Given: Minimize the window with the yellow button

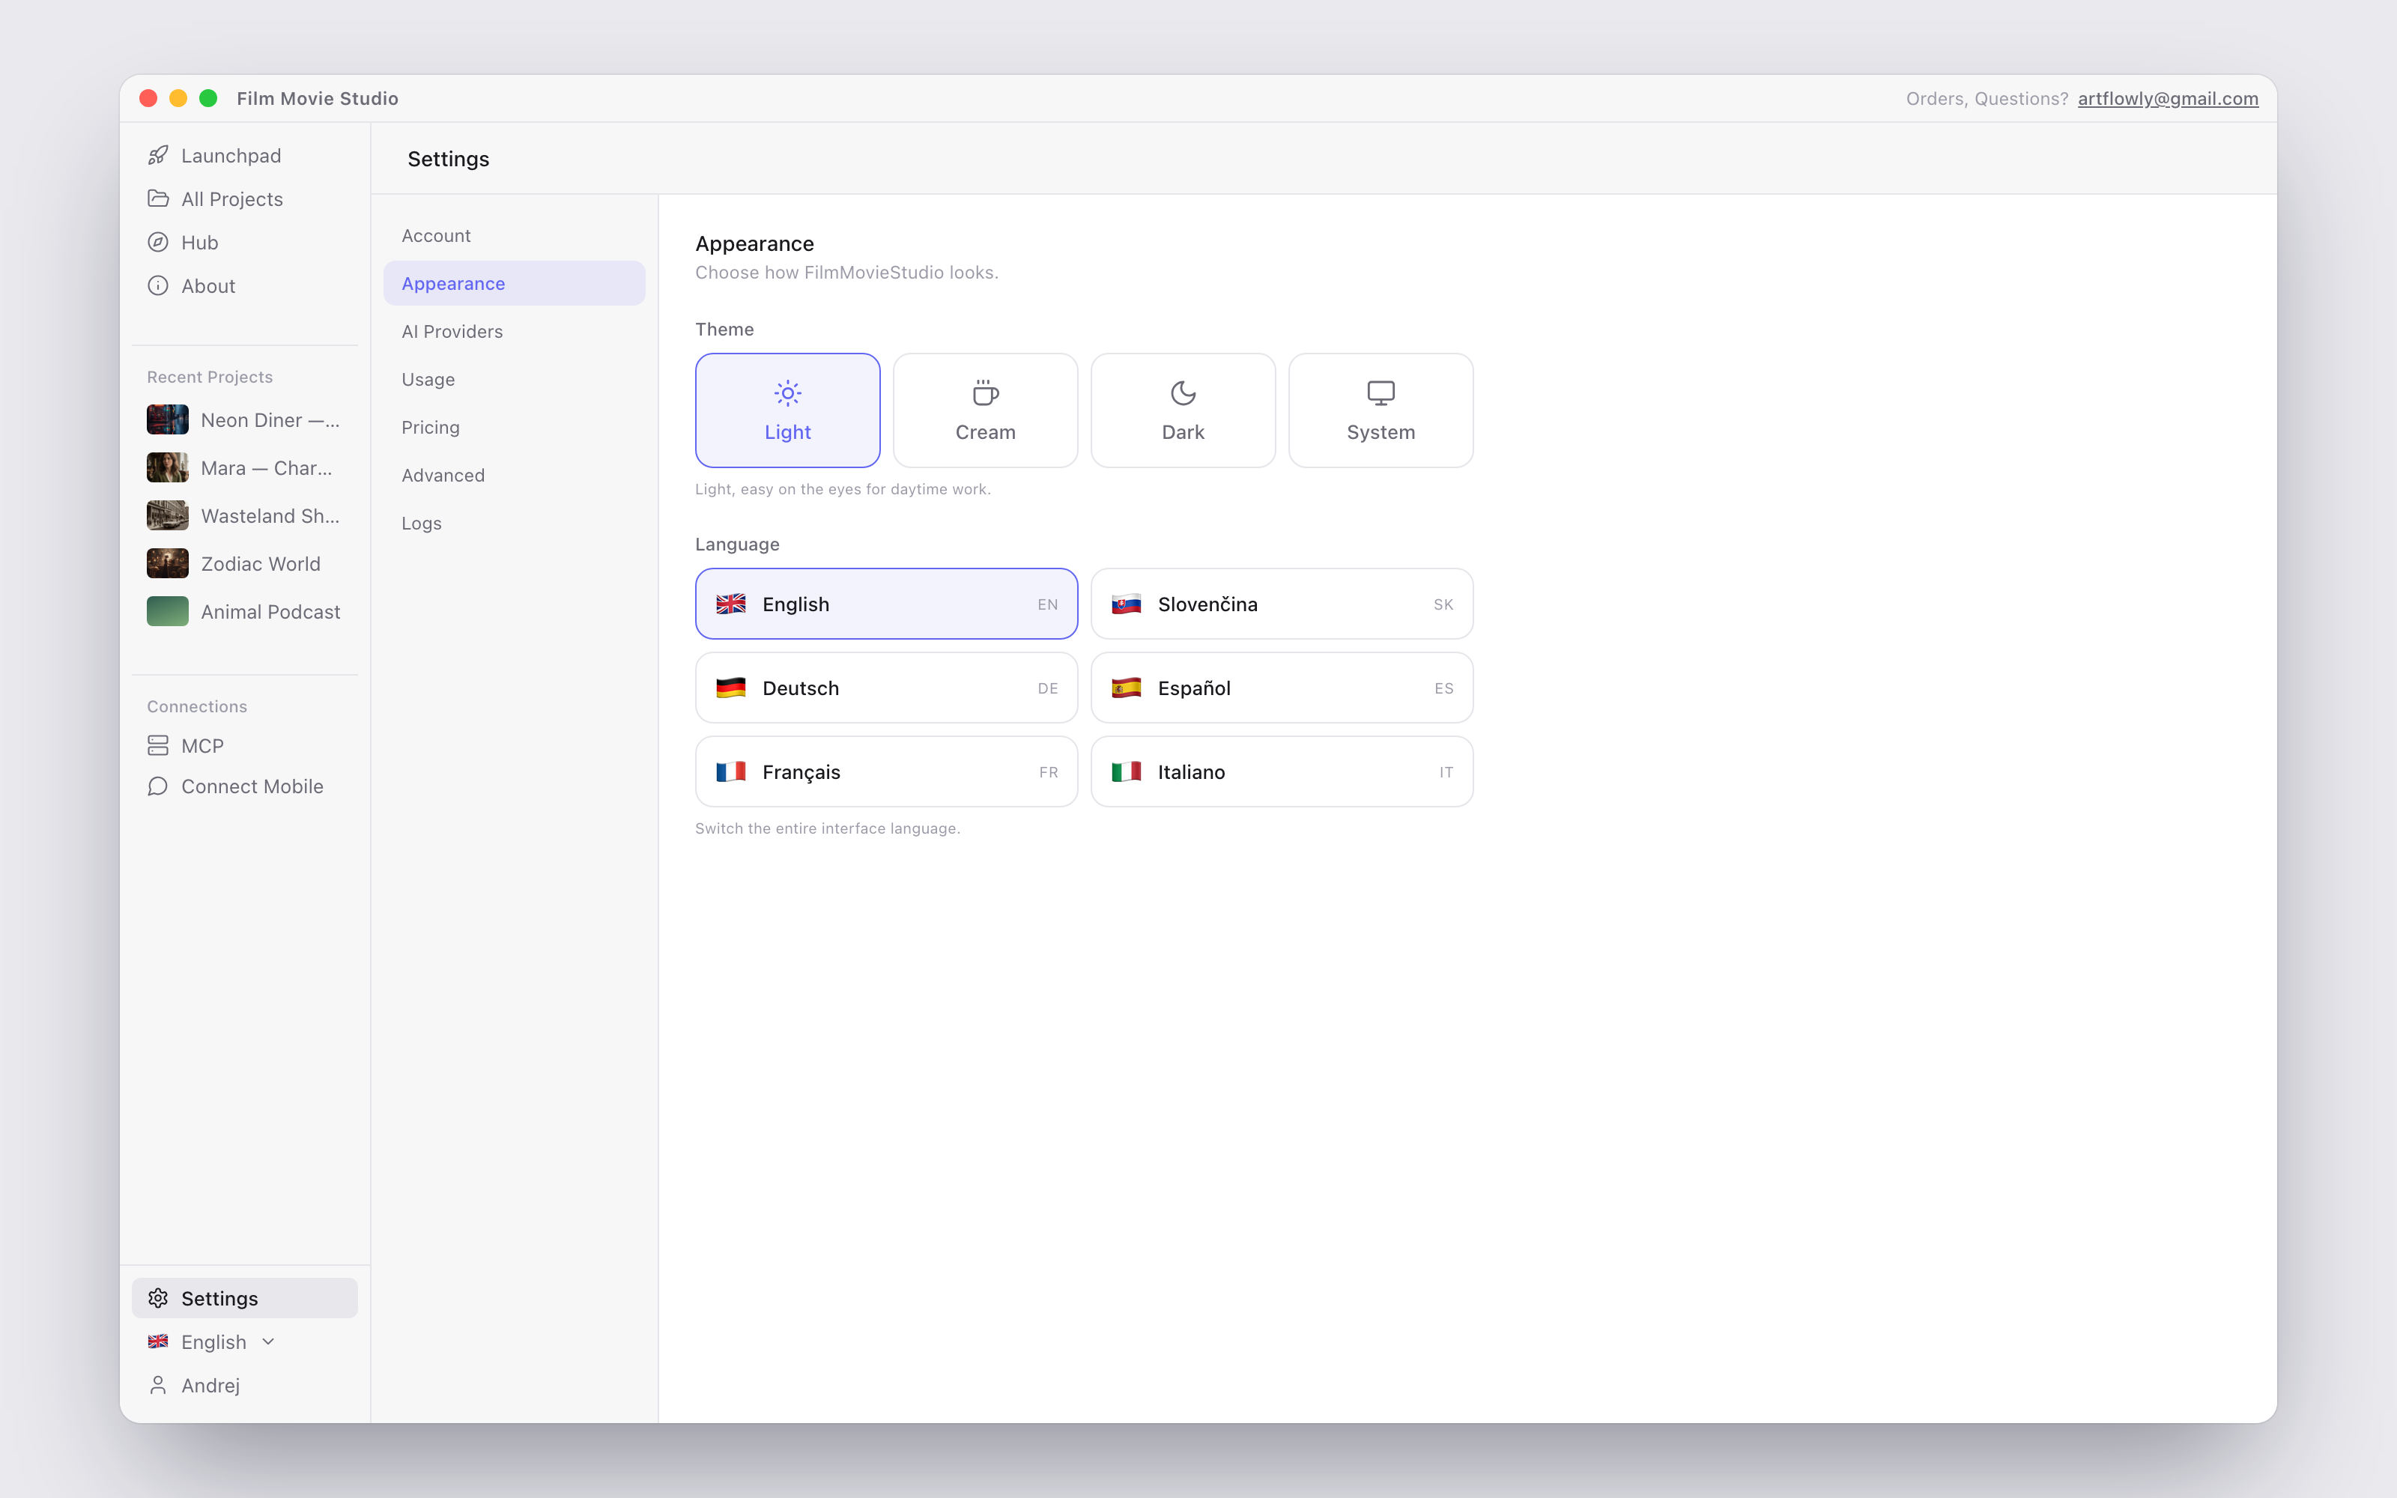Looking at the screenshot, I should point(178,98).
